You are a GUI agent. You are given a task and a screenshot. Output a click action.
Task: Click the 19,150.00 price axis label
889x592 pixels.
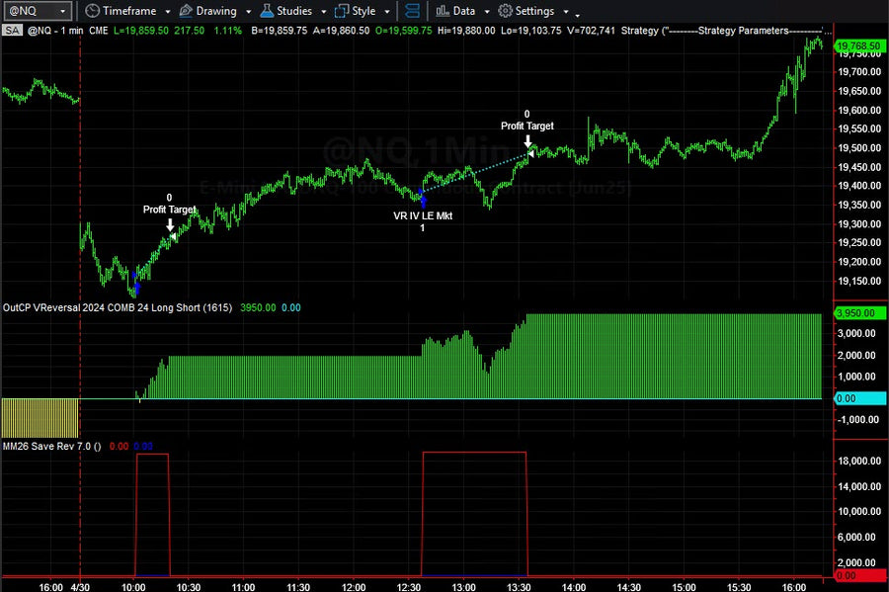point(859,282)
